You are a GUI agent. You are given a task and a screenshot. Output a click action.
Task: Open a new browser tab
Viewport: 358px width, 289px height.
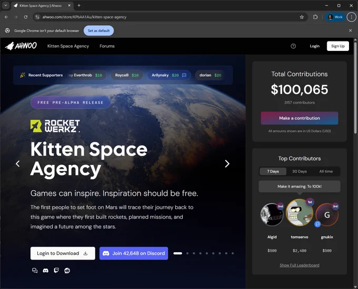point(79,5)
